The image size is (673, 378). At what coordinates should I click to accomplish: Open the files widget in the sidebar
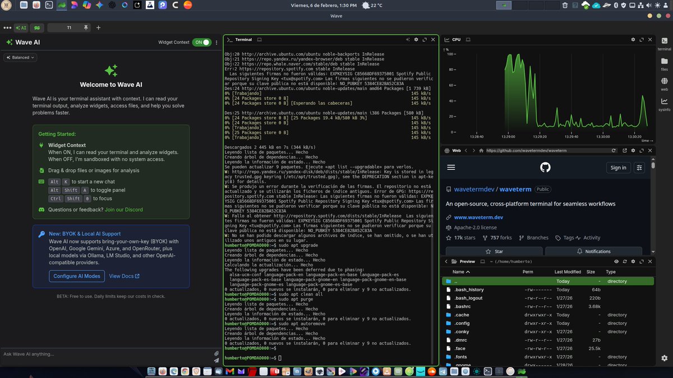[664, 63]
